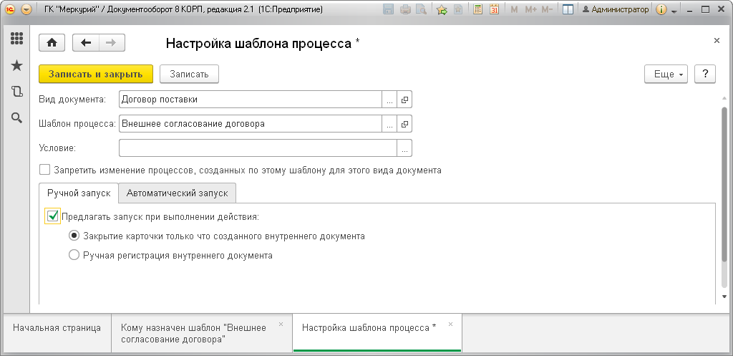This screenshot has width=733, height=356.
Task: Click Записать и закрыть button
Action: (96, 74)
